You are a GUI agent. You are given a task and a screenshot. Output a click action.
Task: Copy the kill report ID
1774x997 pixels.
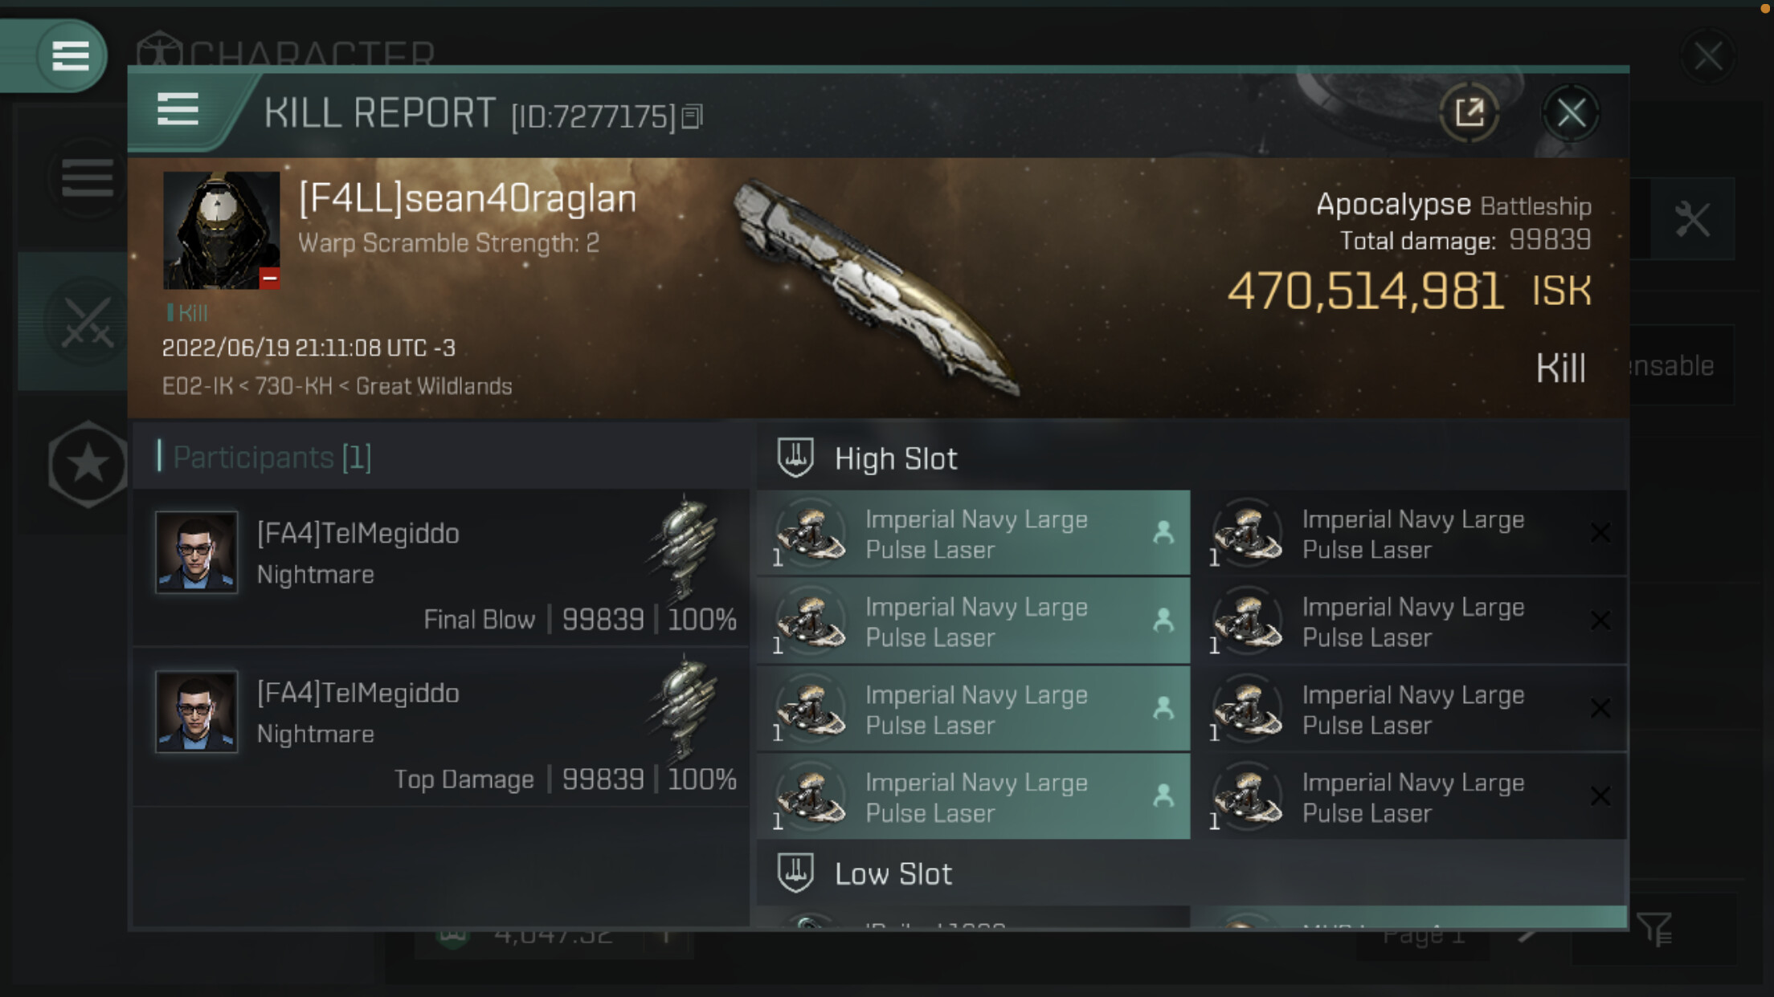click(x=693, y=117)
